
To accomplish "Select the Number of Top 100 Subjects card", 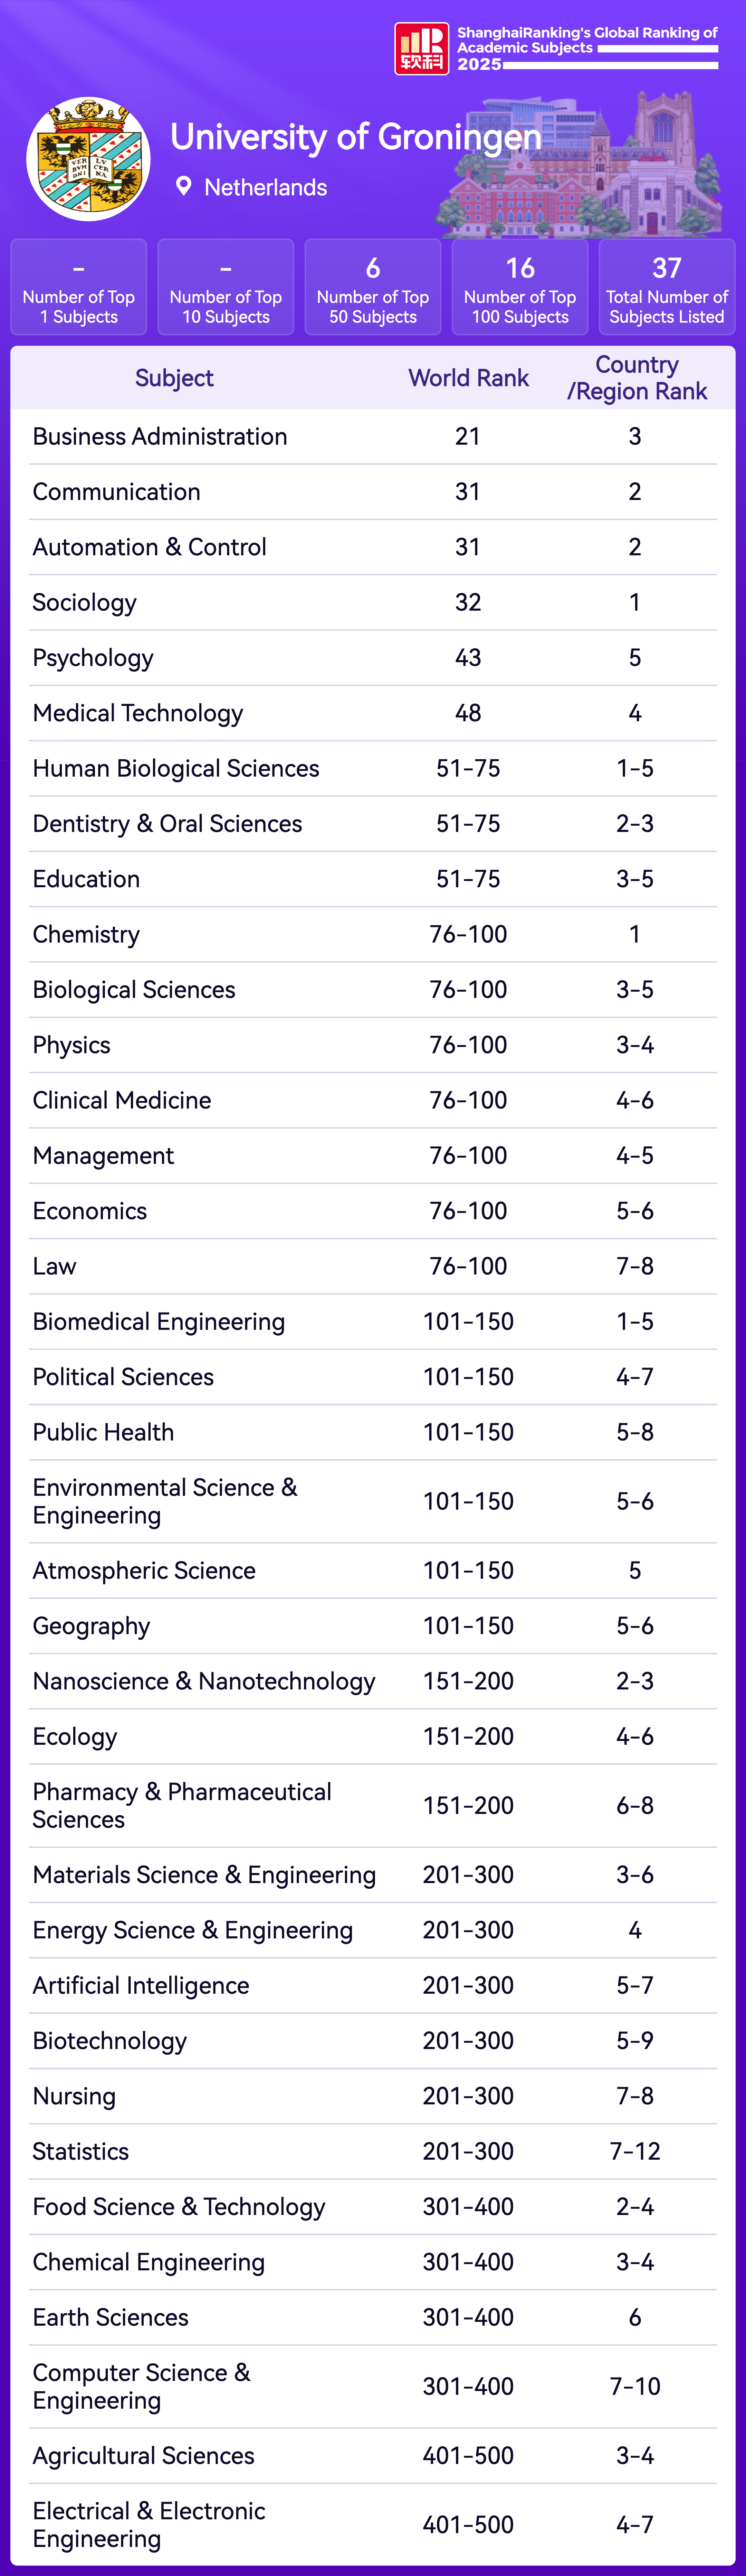I will click(x=519, y=287).
